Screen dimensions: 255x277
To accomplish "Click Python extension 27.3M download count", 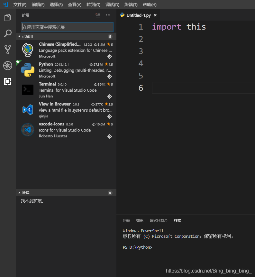I will point(96,64).
